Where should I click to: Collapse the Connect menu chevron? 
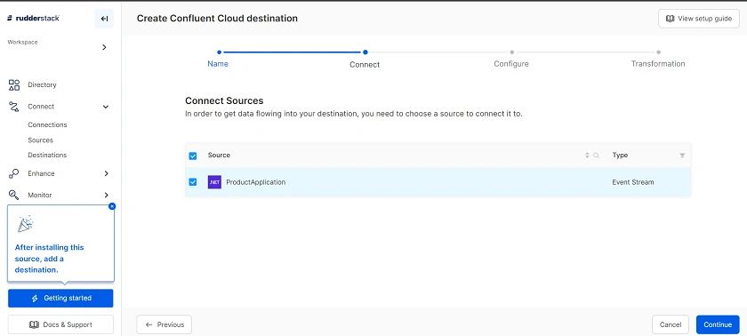106,107
